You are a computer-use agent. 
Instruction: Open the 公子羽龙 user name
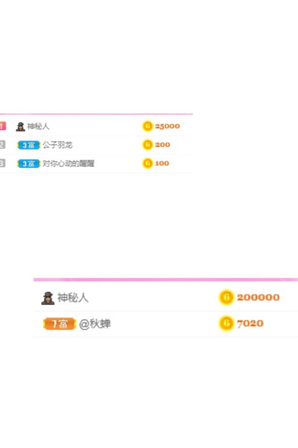coord(57,145)
